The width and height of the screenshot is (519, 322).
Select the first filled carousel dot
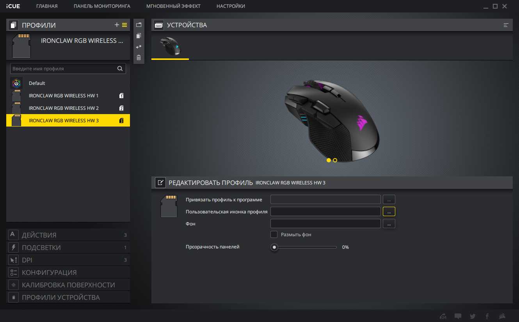tap(329, 160)
